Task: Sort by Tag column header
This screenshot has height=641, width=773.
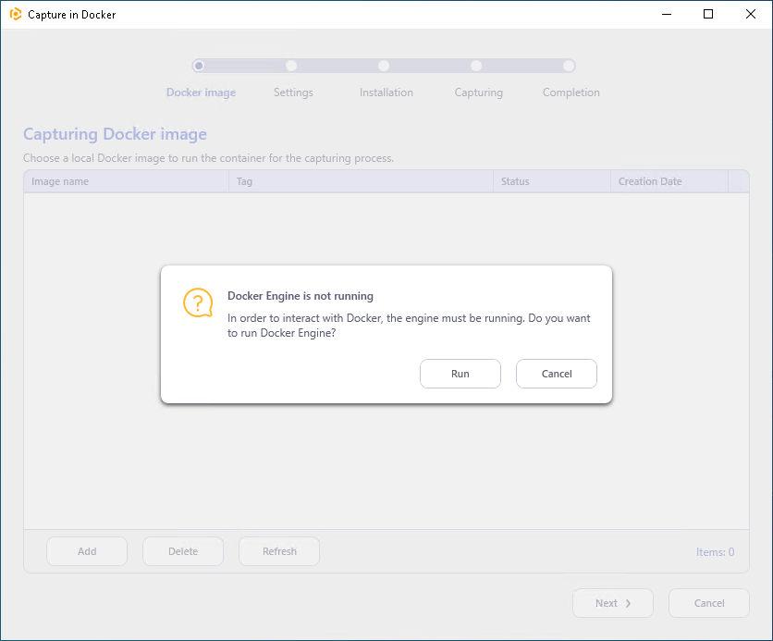Action: pos(361,181)
